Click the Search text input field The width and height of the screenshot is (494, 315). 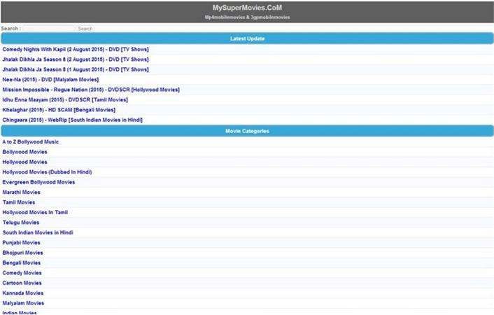49,29
